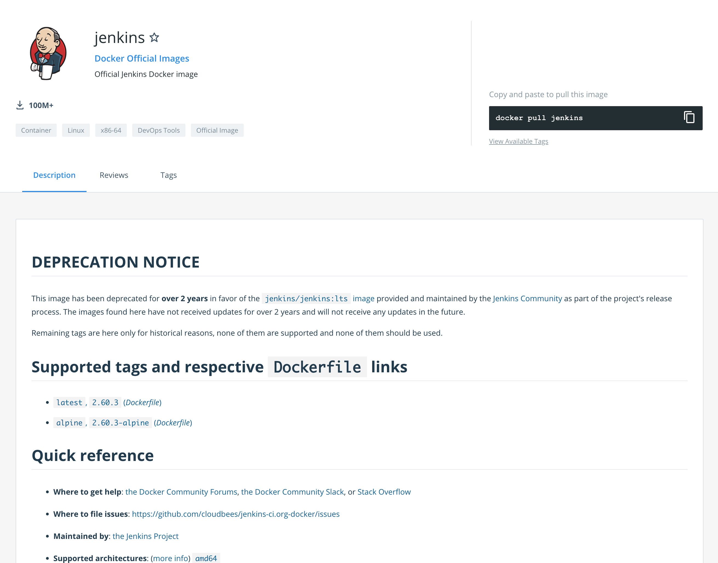
Task: Click View Available Tags link
Action: pyautogui.click(x=518, y=141)
